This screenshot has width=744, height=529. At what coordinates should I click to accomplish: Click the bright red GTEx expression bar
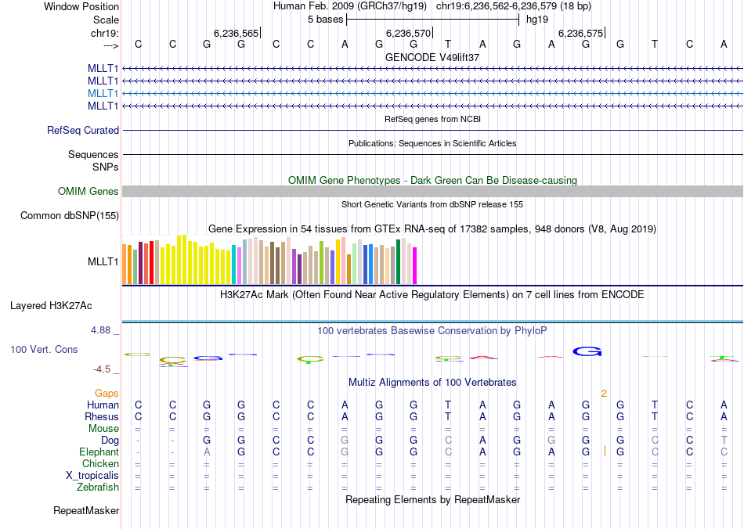(x=151, y=263)
